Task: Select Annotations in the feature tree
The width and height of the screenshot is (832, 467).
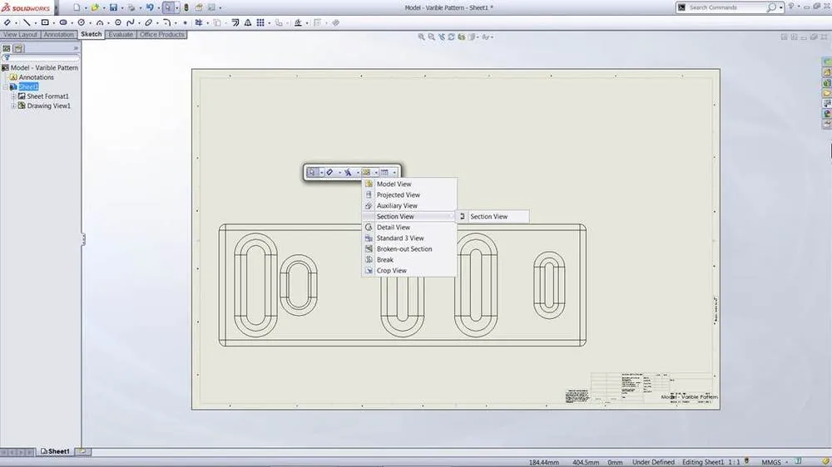Action: [36, 77]
